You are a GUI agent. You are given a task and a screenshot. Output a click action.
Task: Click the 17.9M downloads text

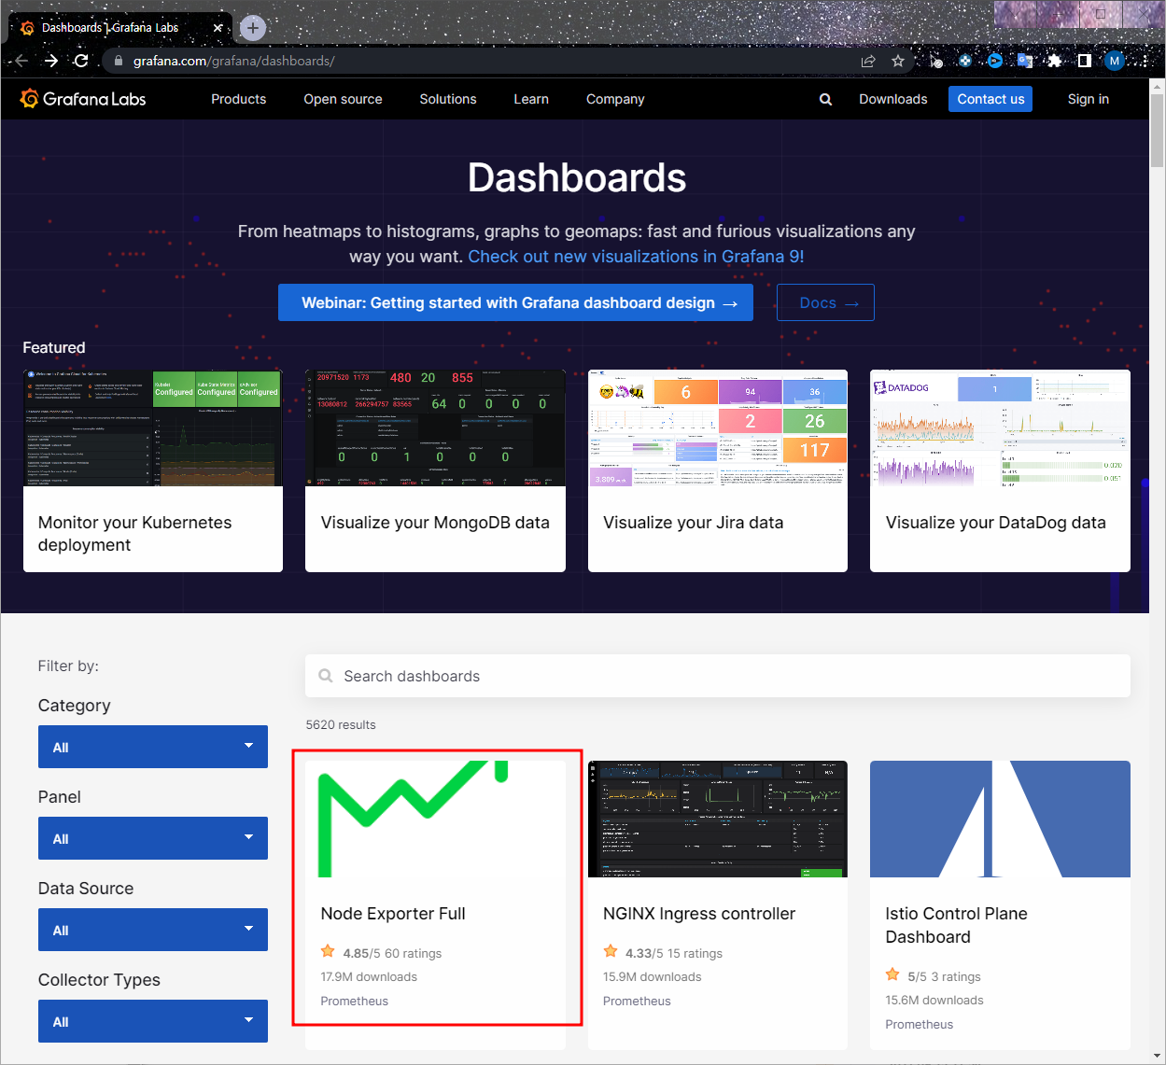369,976
